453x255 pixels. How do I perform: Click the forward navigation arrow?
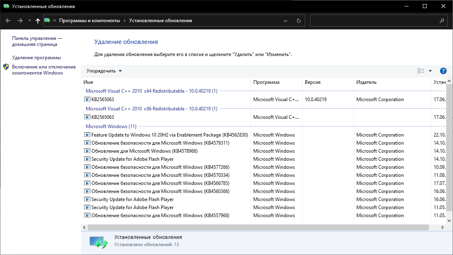(20, 21)
